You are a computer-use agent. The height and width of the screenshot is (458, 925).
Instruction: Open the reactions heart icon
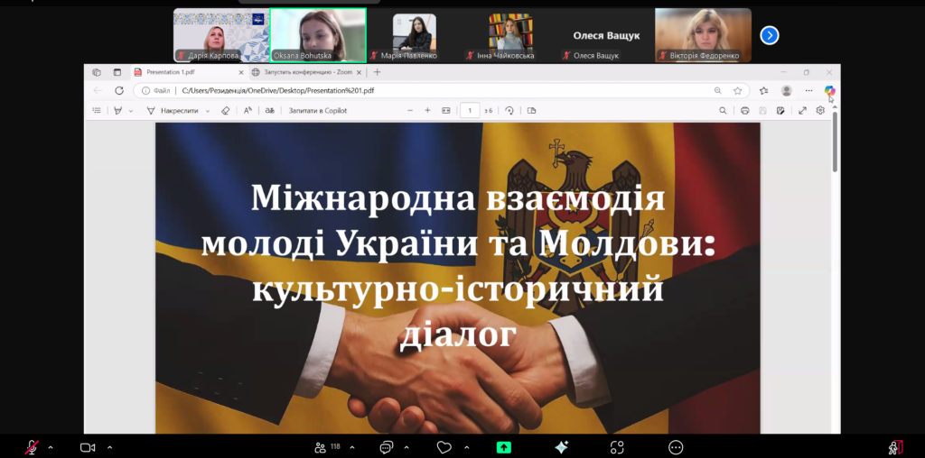coord(444,447)
